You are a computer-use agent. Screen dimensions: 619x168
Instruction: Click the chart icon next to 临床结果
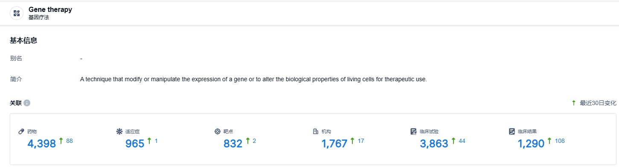511,131
